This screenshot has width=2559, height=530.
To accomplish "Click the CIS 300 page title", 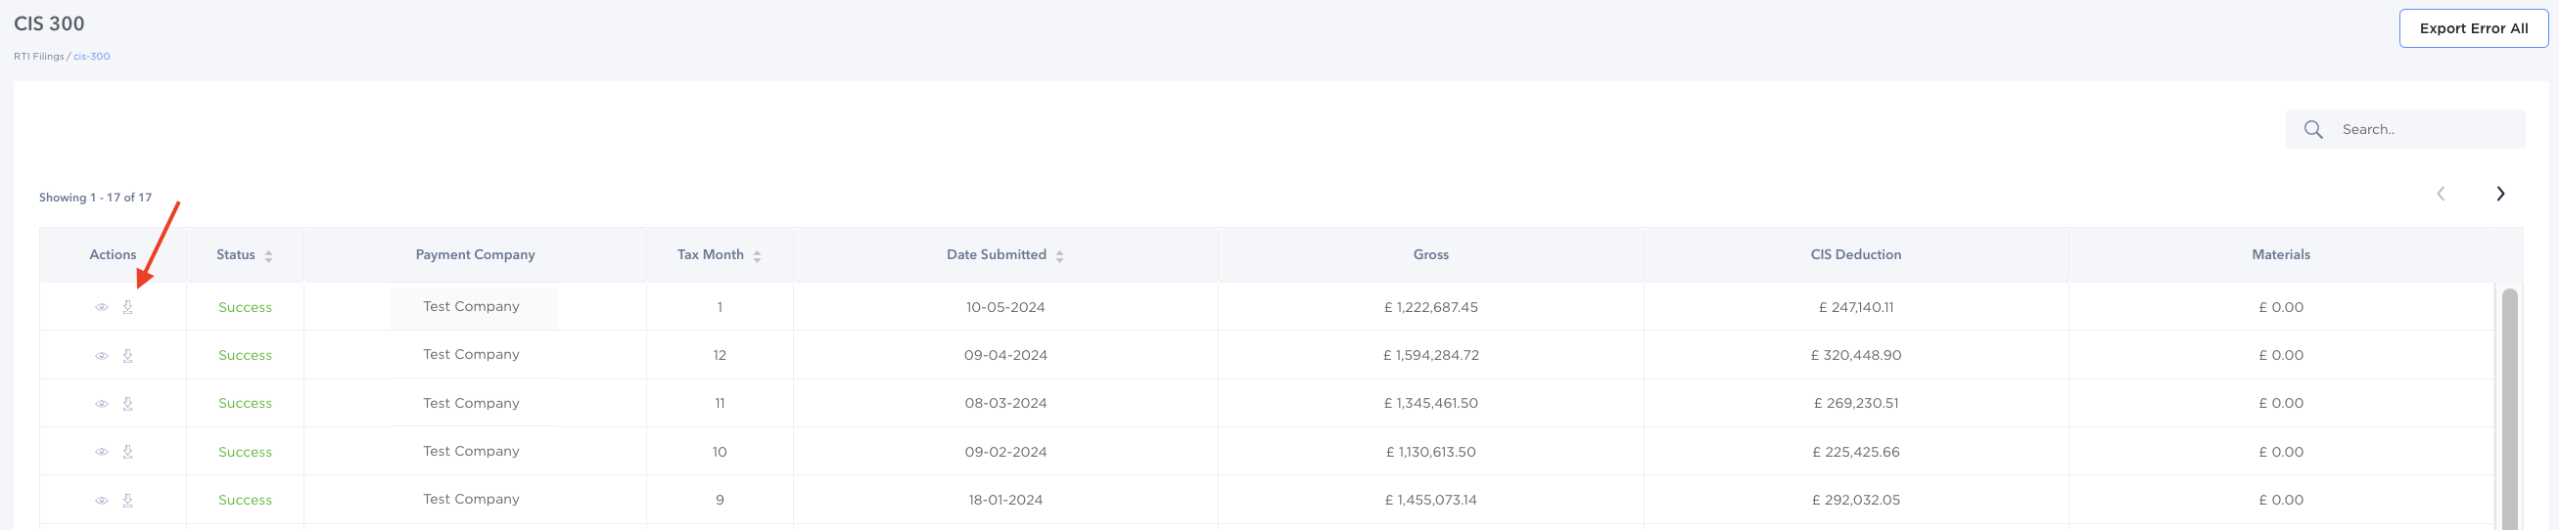I will (x=49, y=23).
